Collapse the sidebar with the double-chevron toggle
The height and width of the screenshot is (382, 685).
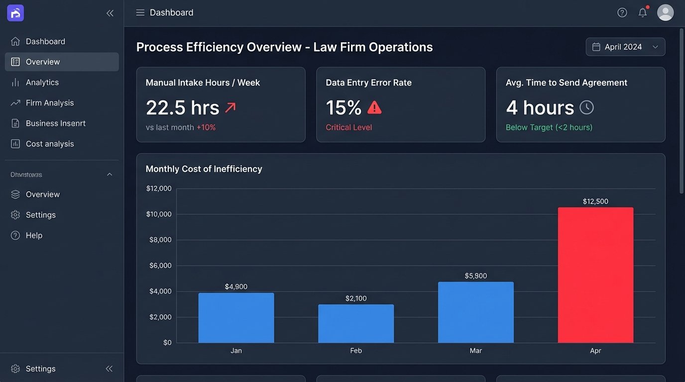click(x=110, y=13)
